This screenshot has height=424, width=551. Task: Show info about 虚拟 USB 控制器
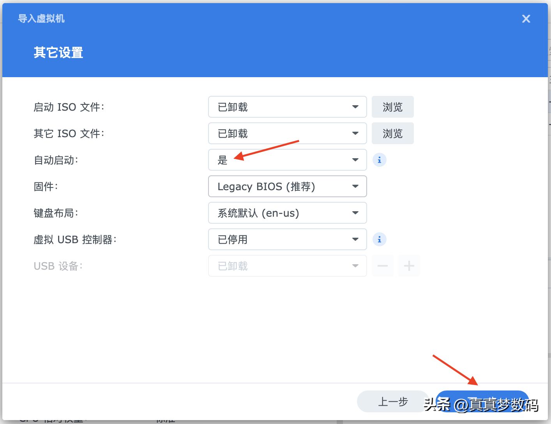click(x=380, y=239)
